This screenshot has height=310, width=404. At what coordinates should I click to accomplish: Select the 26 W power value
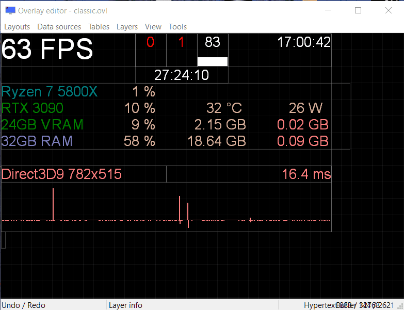tap(305, 108)
